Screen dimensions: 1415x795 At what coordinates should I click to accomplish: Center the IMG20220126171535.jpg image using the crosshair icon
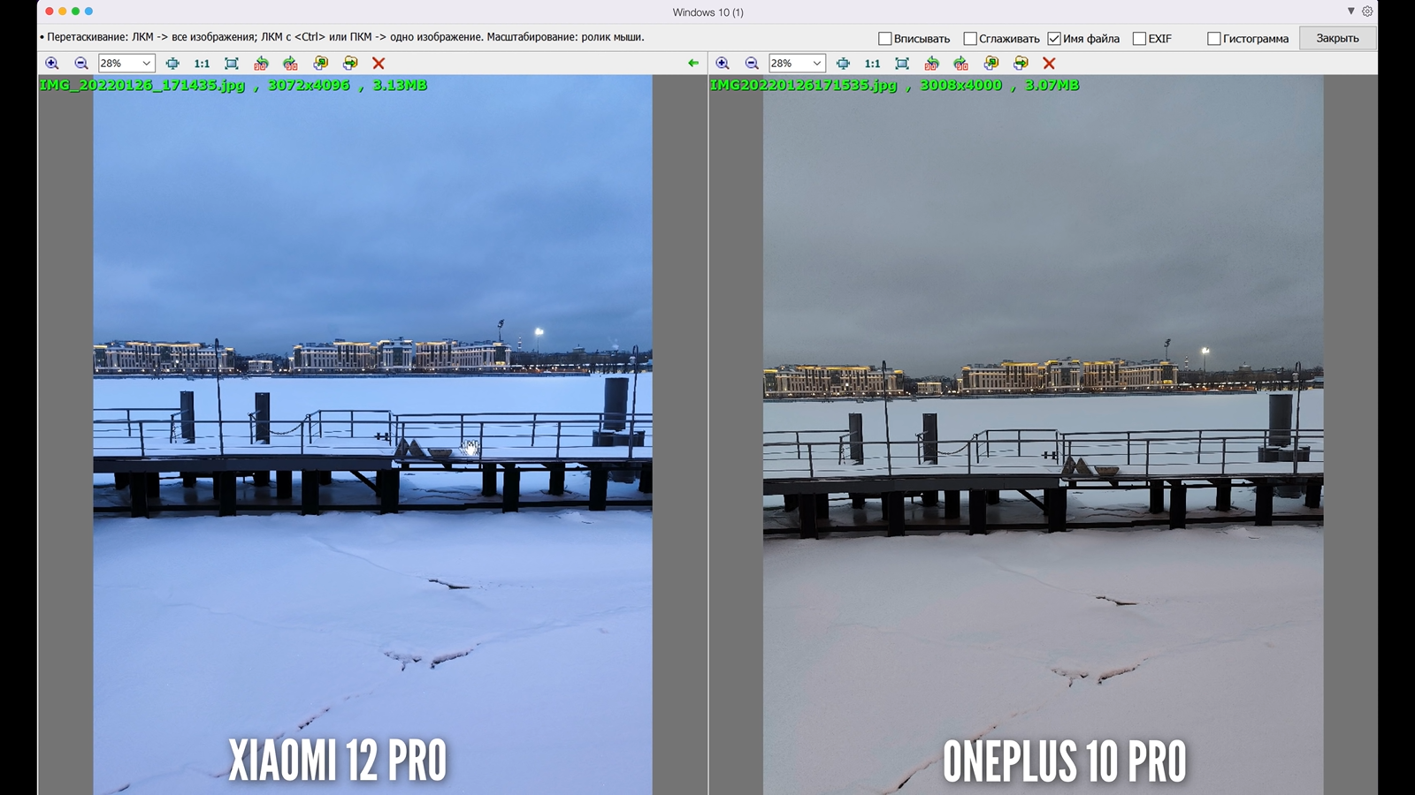[843, 64]
